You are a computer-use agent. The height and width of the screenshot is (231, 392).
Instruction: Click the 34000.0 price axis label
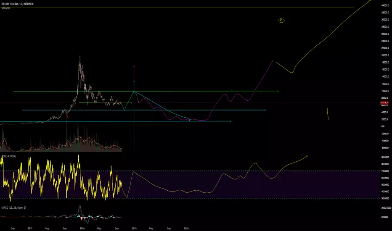point(385,5)
